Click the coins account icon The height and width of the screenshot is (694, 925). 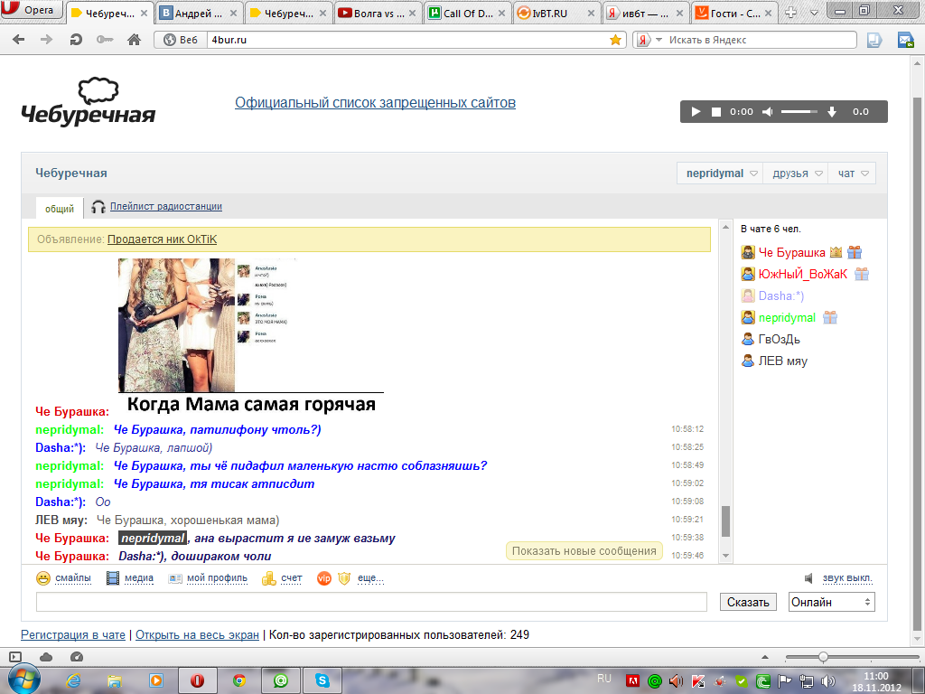269,578
